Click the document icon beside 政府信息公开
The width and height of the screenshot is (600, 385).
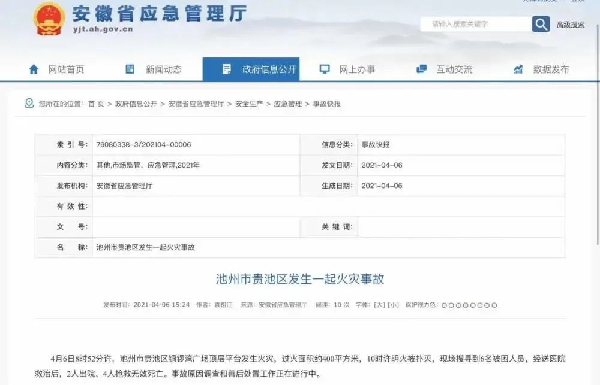point(227,69)
